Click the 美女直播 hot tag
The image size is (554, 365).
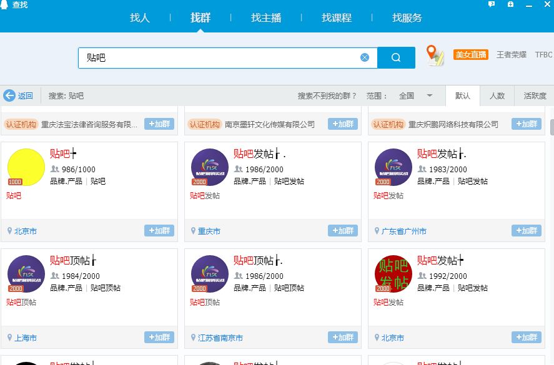coord(470,55)
